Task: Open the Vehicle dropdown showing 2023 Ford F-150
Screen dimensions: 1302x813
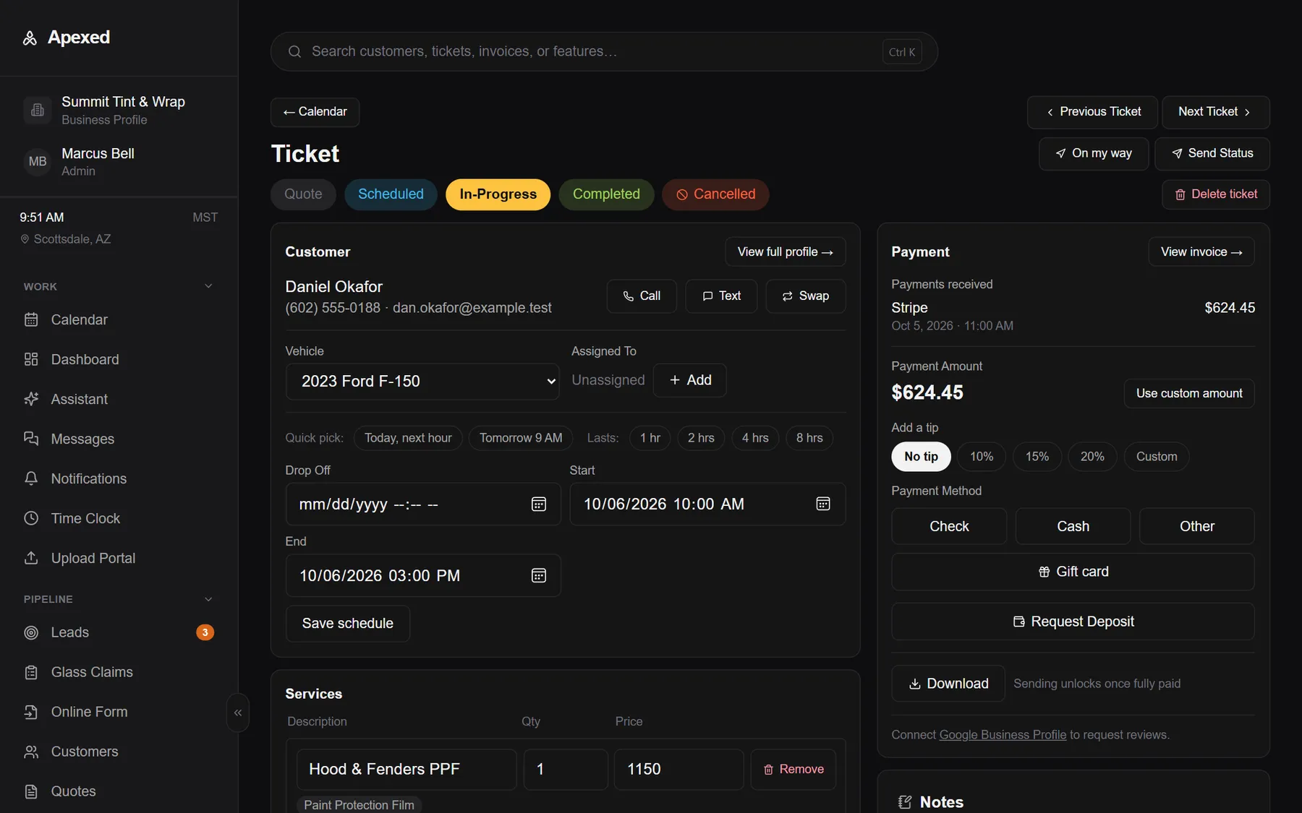Action: [422, 381]
